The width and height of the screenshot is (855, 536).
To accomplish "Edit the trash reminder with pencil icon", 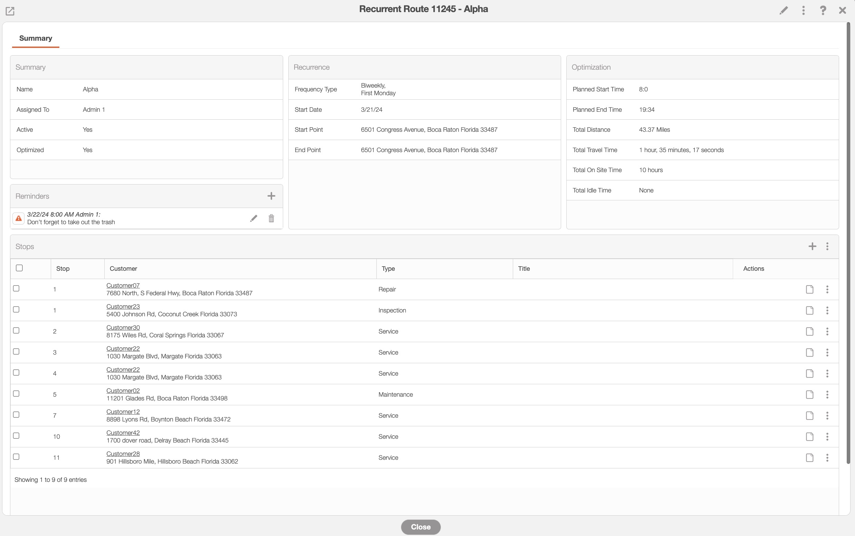I will click(253, 218).
